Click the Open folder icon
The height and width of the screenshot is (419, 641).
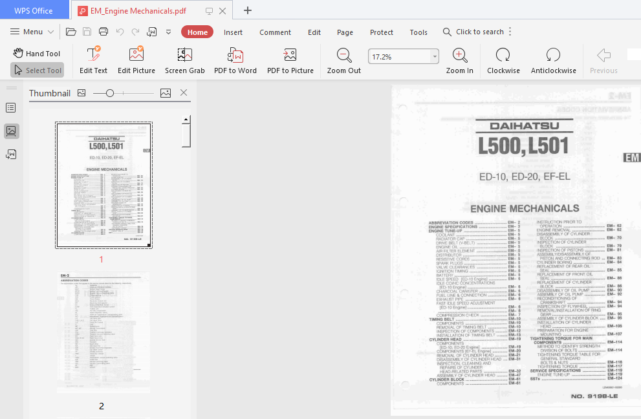pos(71,32)
